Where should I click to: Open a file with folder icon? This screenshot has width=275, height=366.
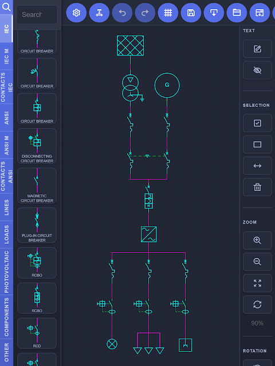coord(237,13)
